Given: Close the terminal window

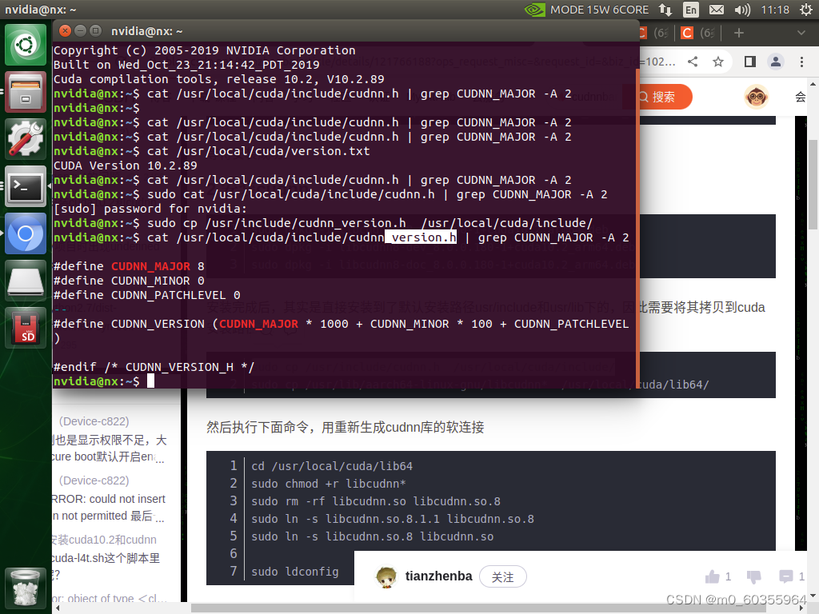Looking at the screenshot, I should point(65,31).
